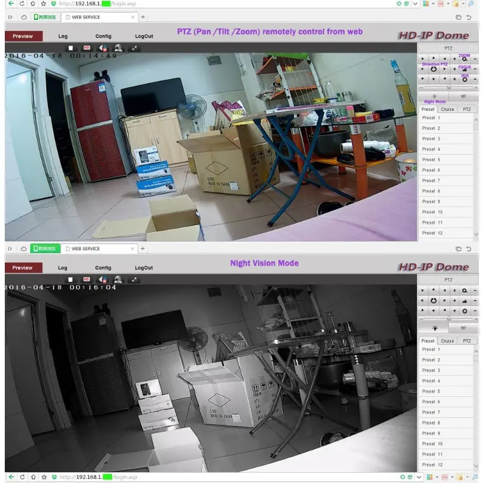Screen dimensions: 486x483
Task: Click the PTZ speed slider in the upper panel
Action: (x=448, y=88)
